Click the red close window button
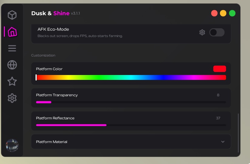This screenshot has height=164, width=250. tap(214, 13)
